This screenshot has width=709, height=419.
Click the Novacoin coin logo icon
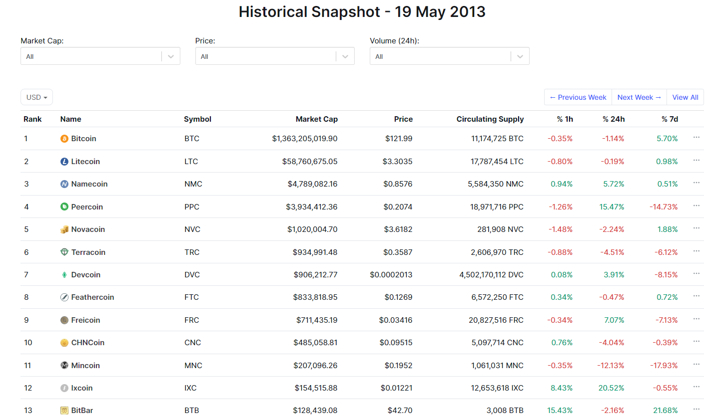pos(64,229)
